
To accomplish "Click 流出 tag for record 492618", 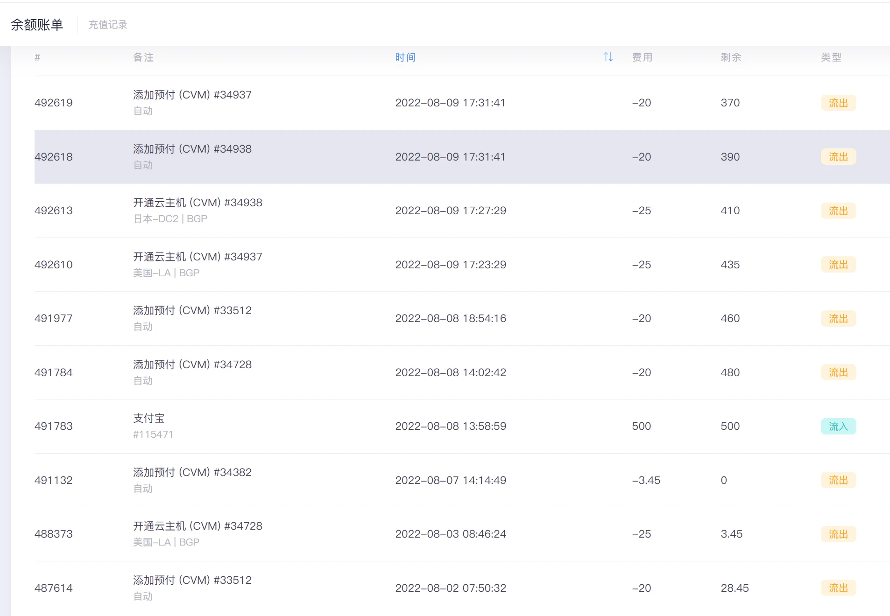I will coord(838,157).
